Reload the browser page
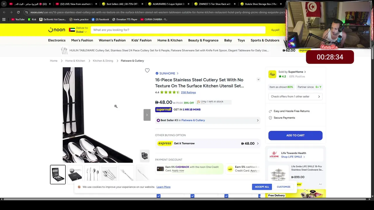The height and width of the screenshot is (210, 374). (18, 12)
